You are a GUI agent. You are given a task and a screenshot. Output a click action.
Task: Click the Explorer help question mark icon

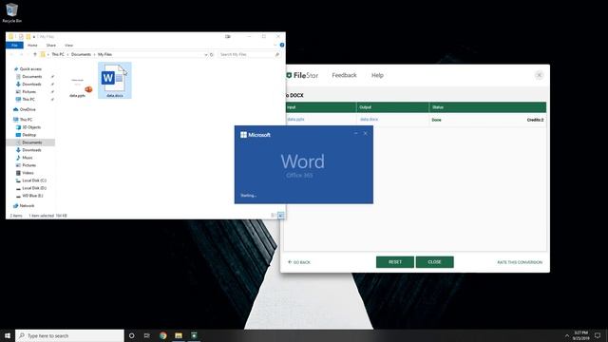click(x=282, y=45)
